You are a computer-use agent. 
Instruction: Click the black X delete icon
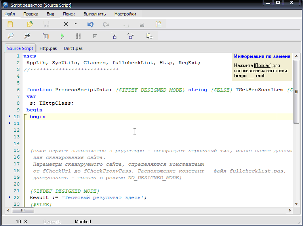point(66,24)
